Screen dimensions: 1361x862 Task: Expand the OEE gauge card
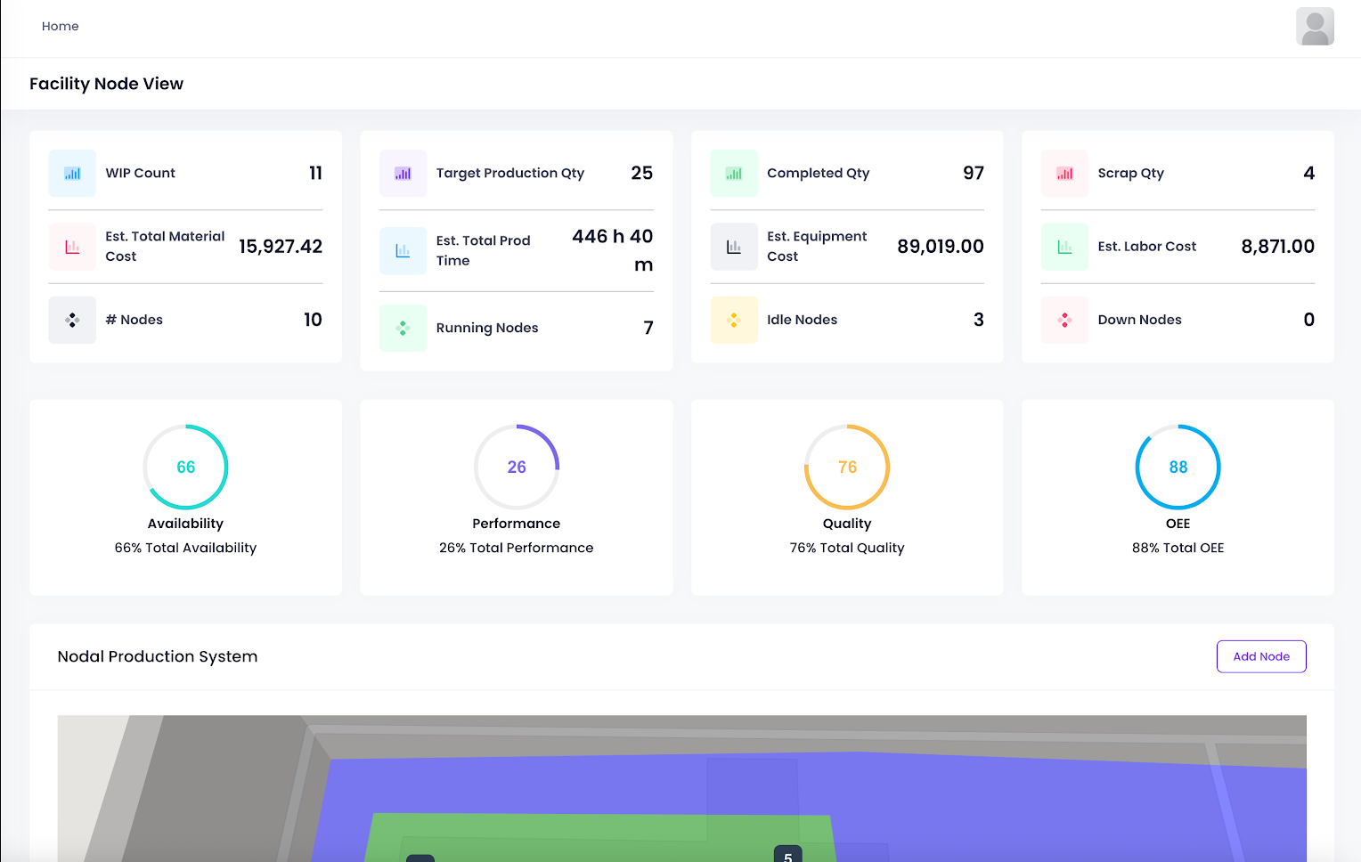coord(1178,467)
